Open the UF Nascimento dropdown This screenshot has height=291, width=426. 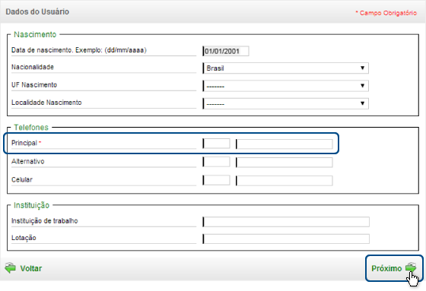click(x=285, y=86)
